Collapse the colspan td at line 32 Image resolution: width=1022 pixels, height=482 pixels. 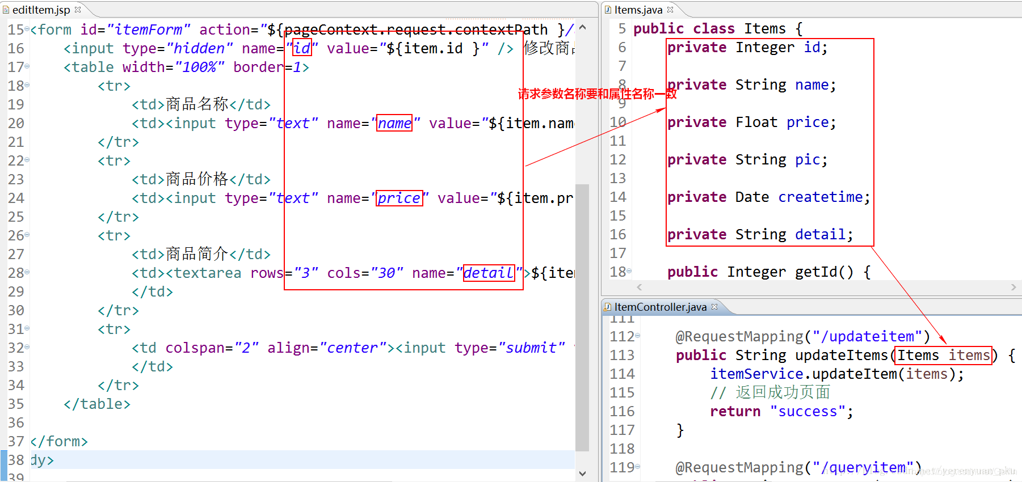[x=27, y=347]
